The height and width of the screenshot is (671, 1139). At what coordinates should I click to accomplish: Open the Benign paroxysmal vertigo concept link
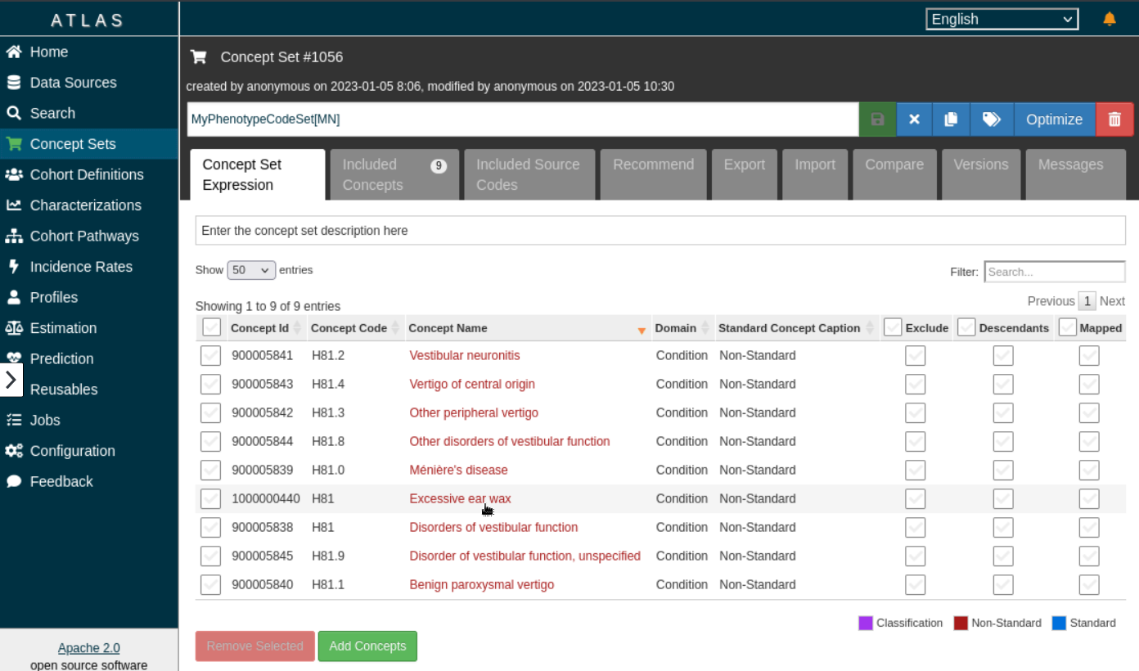[x=481, y=584]
